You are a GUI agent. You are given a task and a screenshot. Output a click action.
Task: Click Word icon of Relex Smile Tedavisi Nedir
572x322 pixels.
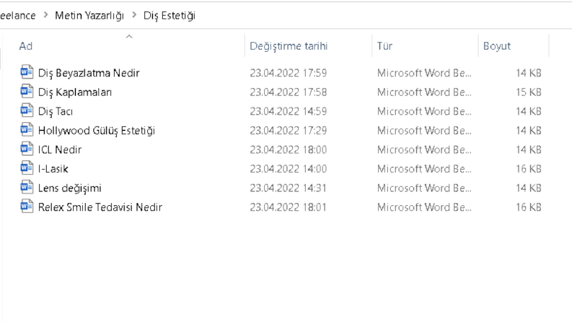[27, 206]
